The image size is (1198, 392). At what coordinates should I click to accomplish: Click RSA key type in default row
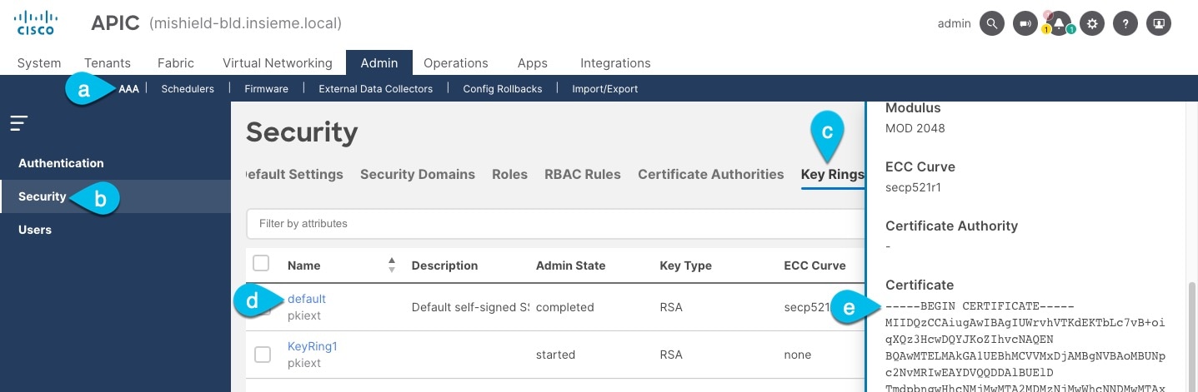tap(671, 307)
